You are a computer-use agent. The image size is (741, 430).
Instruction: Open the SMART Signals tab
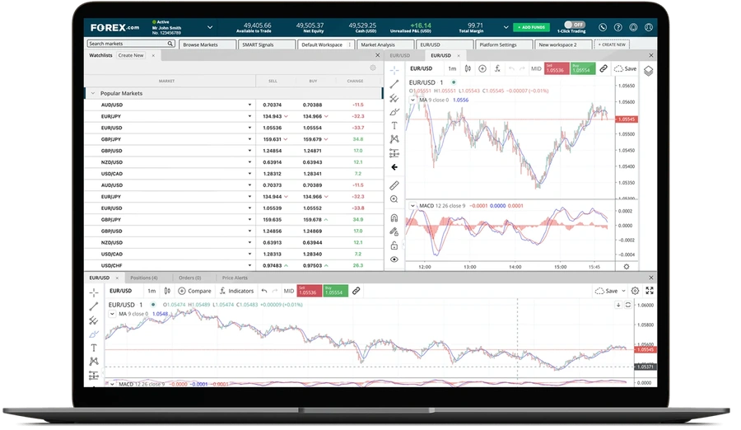point(267,44)
